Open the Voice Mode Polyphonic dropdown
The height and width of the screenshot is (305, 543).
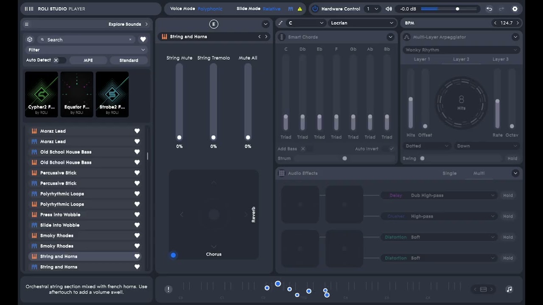[210, 9]
